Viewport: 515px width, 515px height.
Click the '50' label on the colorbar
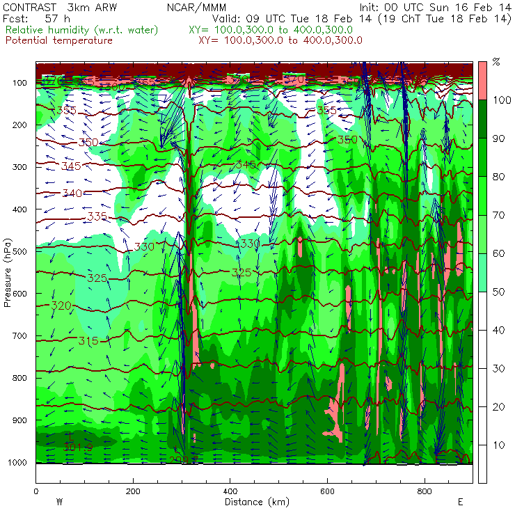[x=498, y=292]
